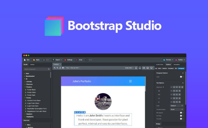Click the Export toolbar icon
208x128 pixels.
53,60
